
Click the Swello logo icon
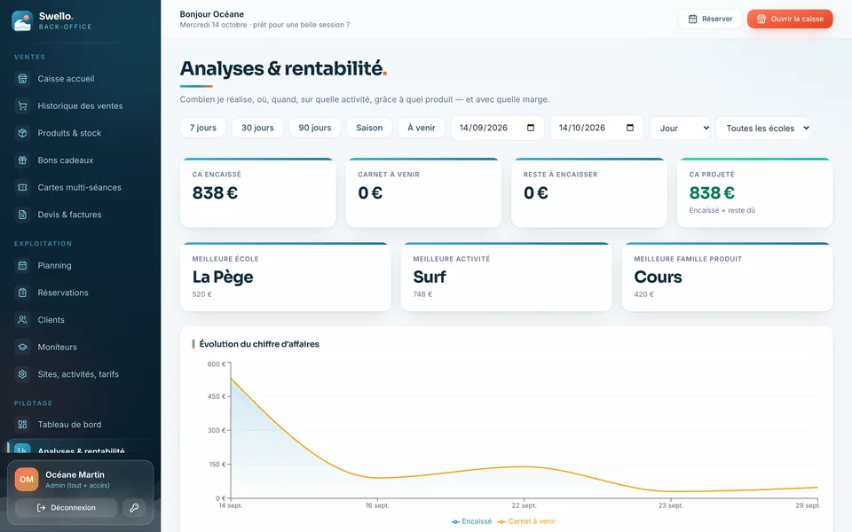(22, 20)
